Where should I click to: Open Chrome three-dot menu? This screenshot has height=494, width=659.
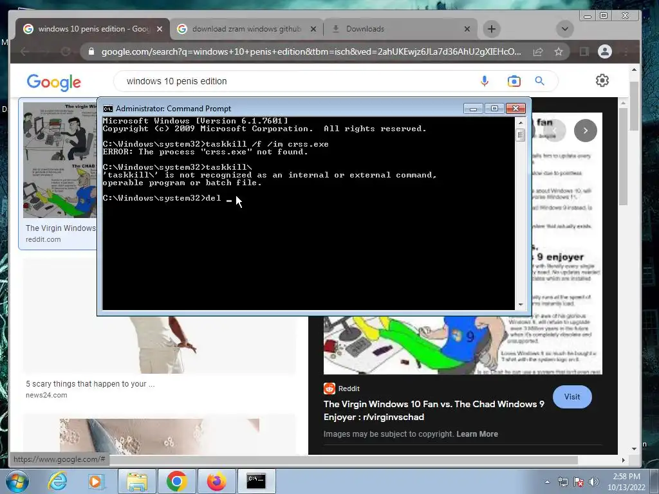click(626, 51)
